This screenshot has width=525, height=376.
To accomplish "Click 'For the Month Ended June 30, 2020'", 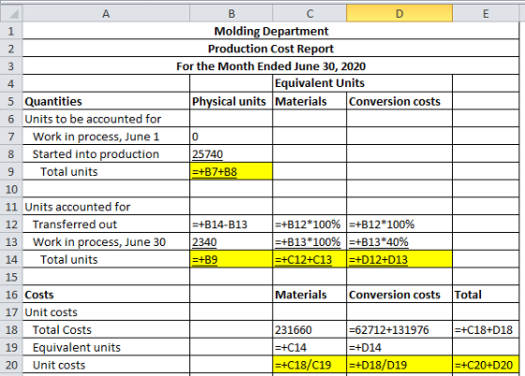I will tap(271, 66).
